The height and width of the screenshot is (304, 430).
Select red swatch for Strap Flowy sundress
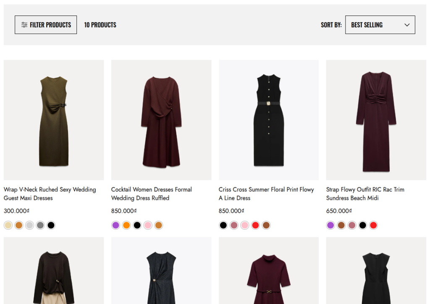373,225
